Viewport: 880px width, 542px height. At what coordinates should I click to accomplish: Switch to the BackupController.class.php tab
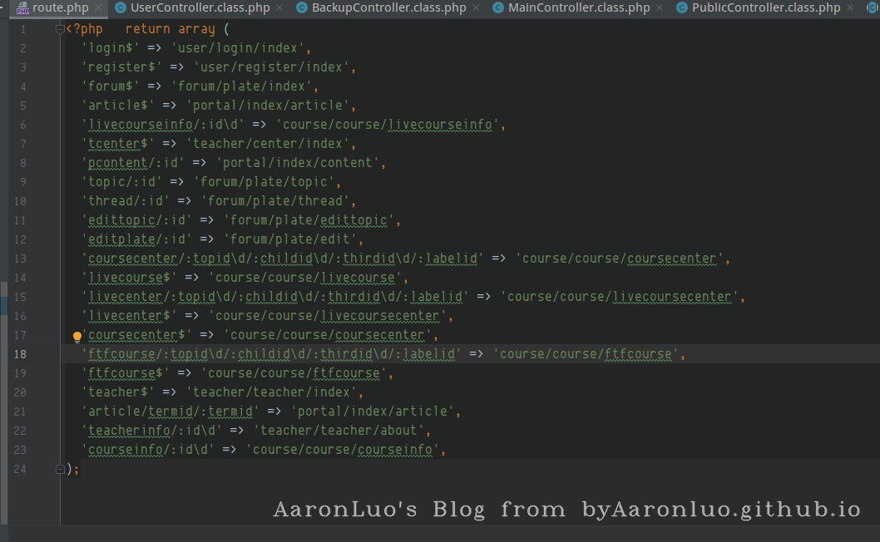[x=388, y=8]
